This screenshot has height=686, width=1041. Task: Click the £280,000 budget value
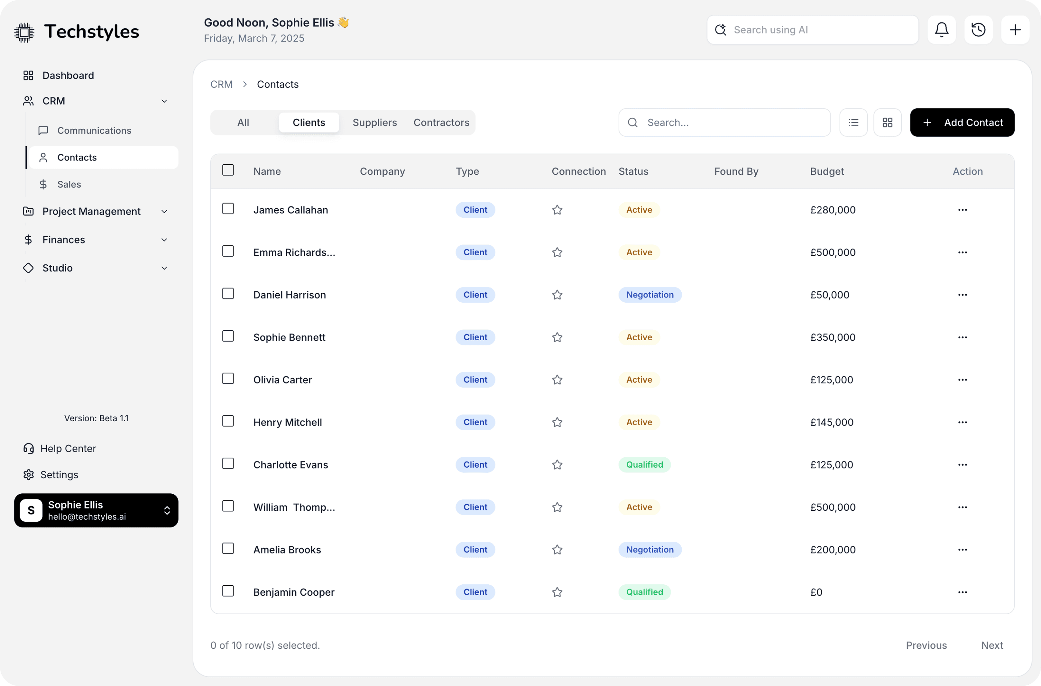point(833,210)
